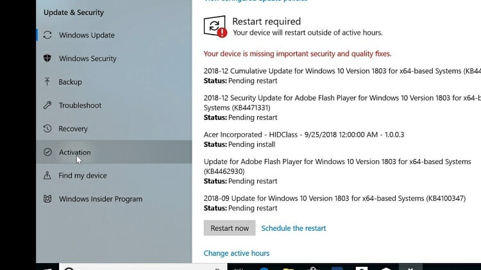Open the Change active hours link

237,253
